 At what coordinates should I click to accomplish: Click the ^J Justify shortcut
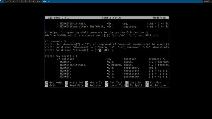click(133, 82)
